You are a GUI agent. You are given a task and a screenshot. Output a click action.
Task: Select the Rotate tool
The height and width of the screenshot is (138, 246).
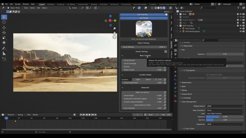(x=4, y=33)
